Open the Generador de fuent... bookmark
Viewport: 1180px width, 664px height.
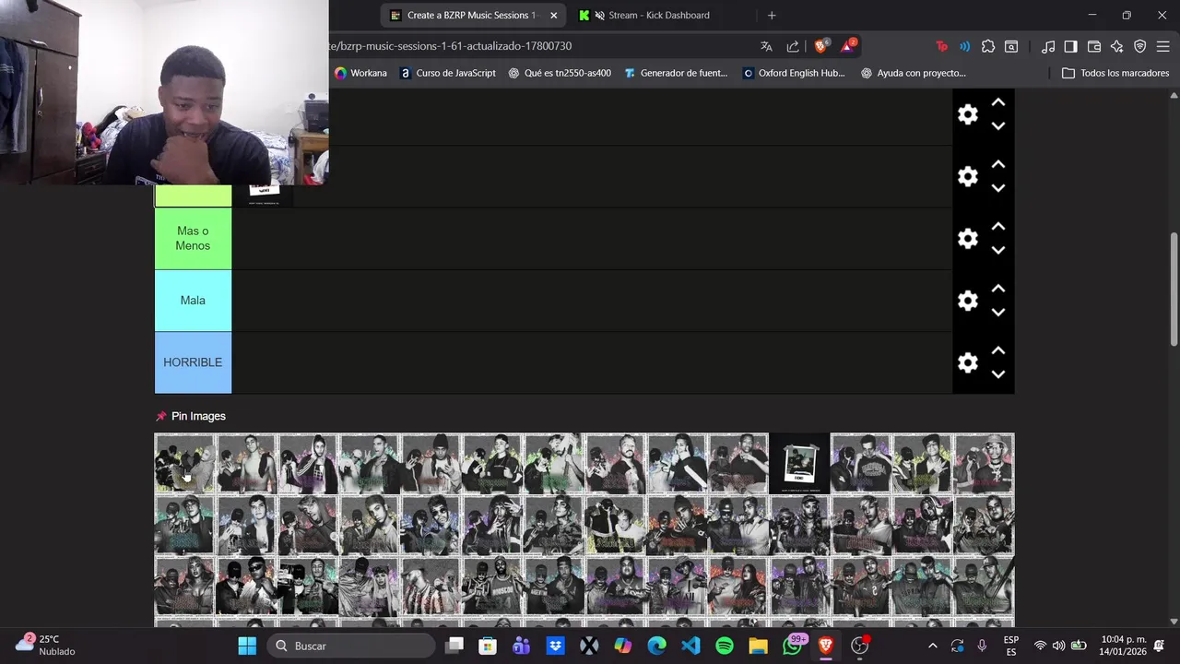click(x=676, y=73)
